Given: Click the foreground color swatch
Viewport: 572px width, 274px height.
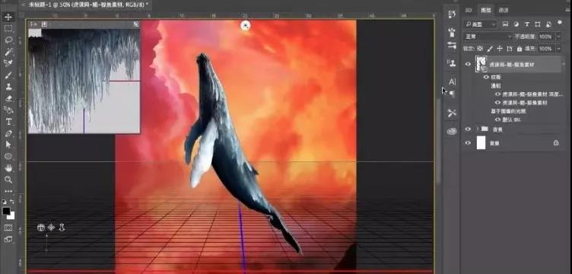Looking at the screenshot, I should tap(6, 211).
